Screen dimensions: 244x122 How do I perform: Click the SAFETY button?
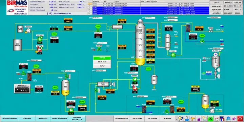pyautogui.click(x=217, y=3)
